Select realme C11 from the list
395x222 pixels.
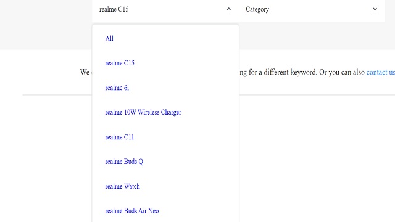coord(119,137)
